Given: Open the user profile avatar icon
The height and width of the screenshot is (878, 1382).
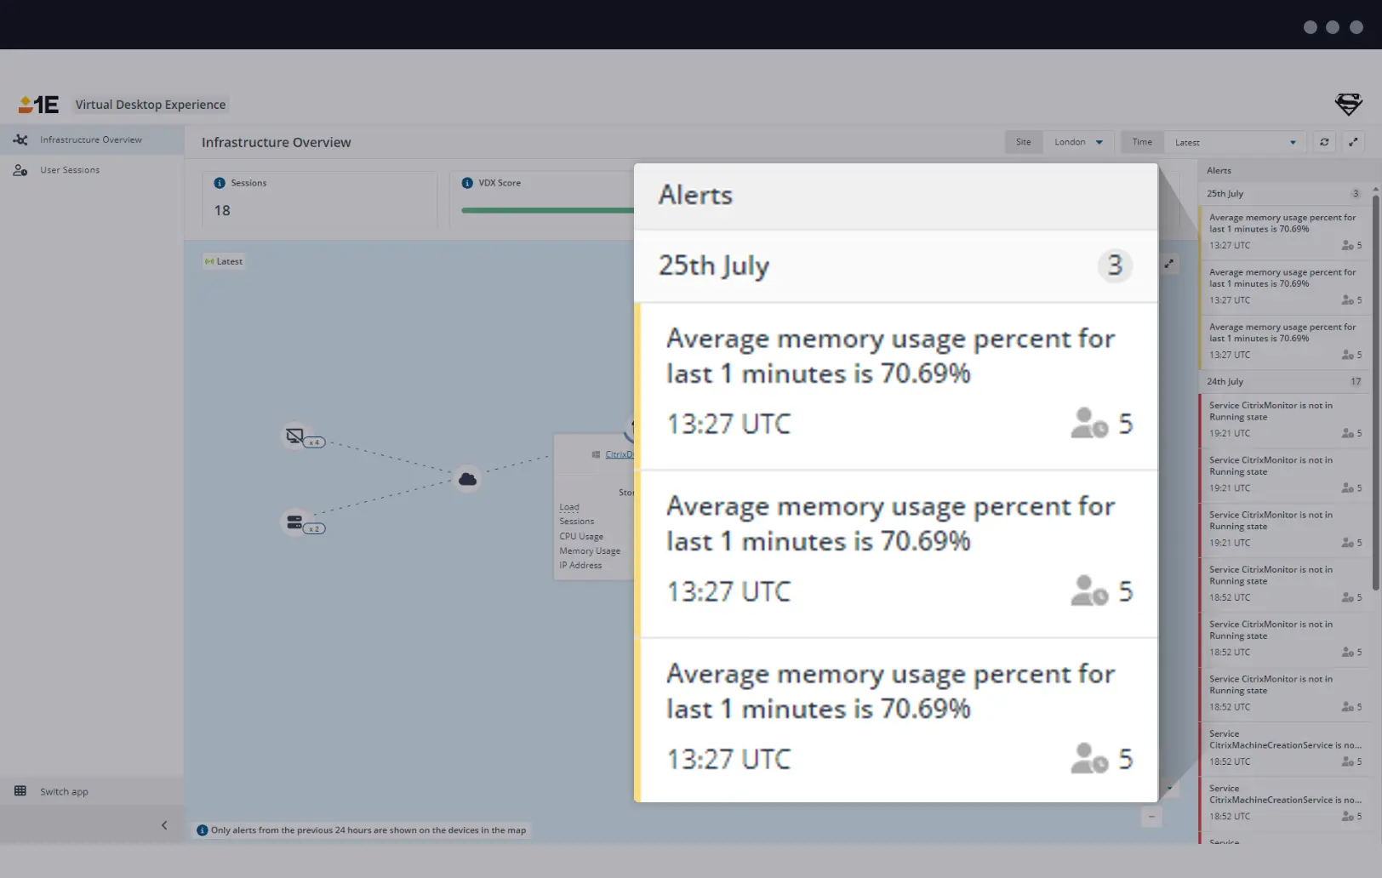Looking at the screenshot, I should [1348, 105].
